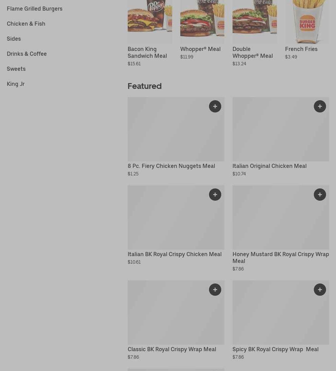
Task: Click Classic BK Royal Crispy Wrap Meal name
Action: pos(172,349)
